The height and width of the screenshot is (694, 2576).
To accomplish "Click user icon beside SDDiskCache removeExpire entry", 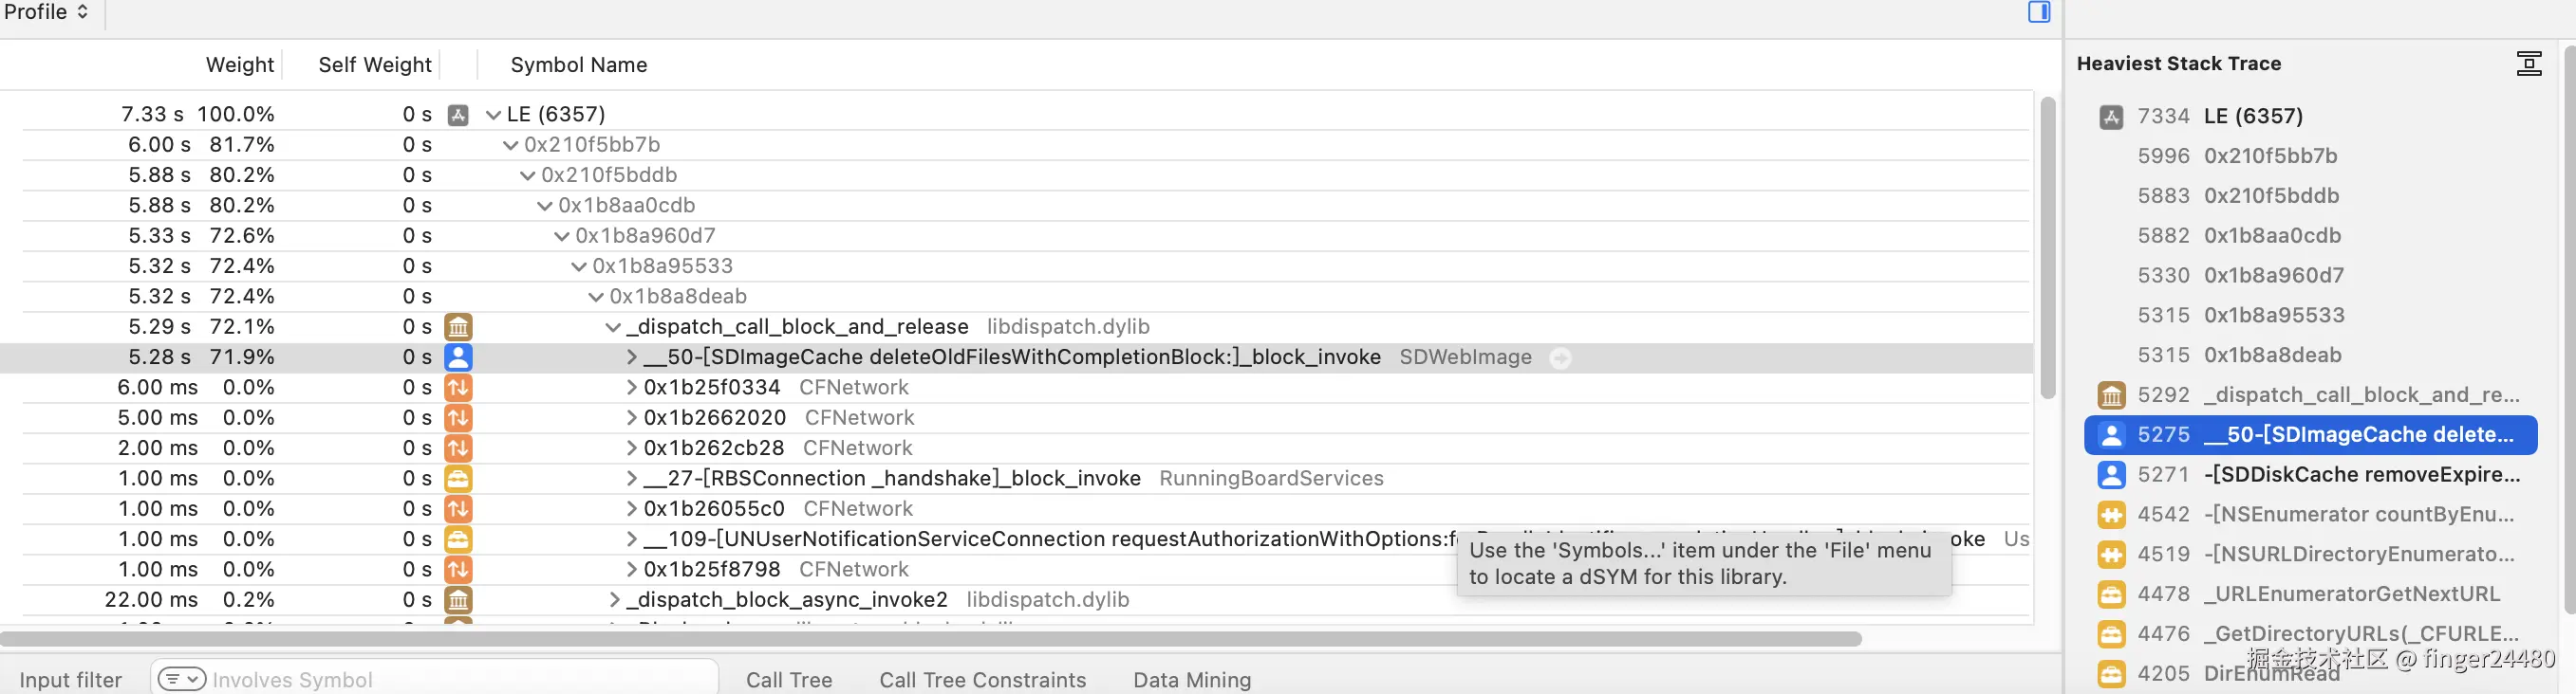I will [2111, 475].
